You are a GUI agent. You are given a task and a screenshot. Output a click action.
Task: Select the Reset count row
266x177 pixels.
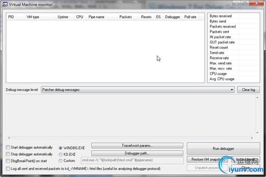234,47
